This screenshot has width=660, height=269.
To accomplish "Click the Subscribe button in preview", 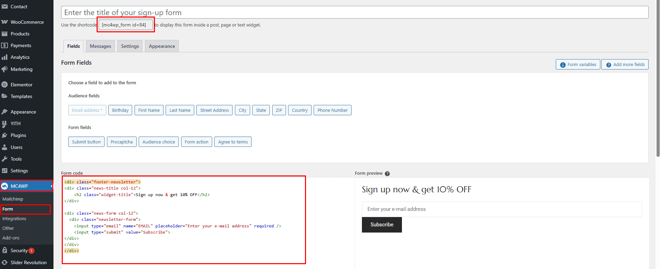I will click(x=382, y=225).
